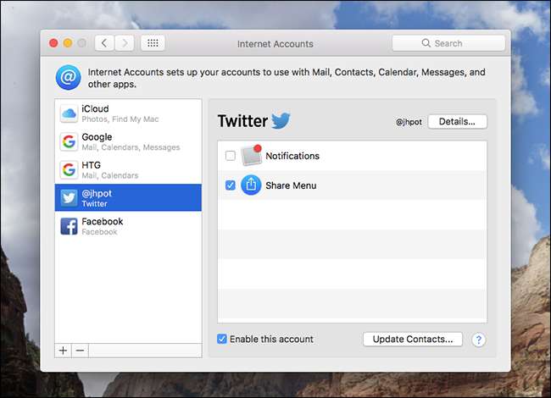Click the Share Menu label text
The height and width of the screenshot is (398, 551).
pyautogui.click(x=291, y=185)
